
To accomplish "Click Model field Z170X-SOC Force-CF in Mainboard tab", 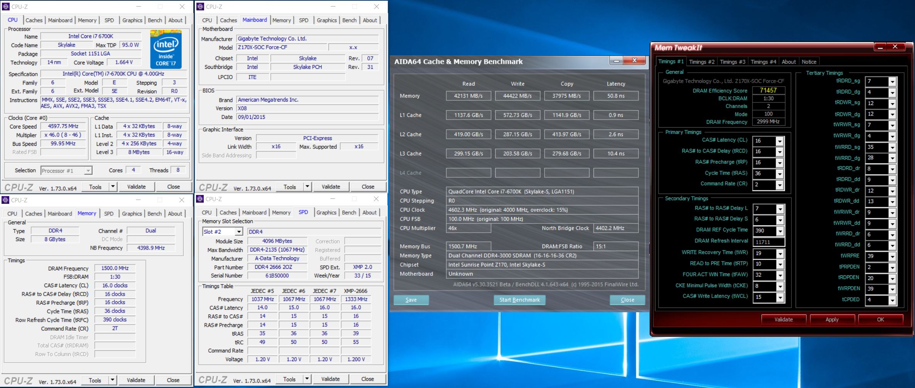I will (281, 47).
